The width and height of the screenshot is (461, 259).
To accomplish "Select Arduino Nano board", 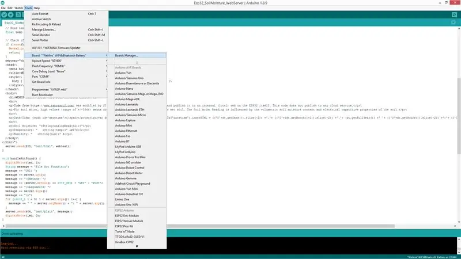I will (137, 89).
